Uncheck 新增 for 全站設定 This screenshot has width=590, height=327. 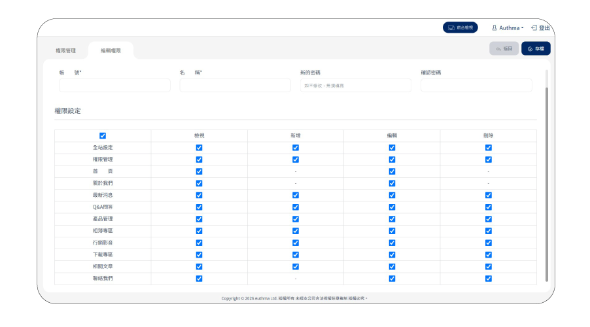pos(296,148)
